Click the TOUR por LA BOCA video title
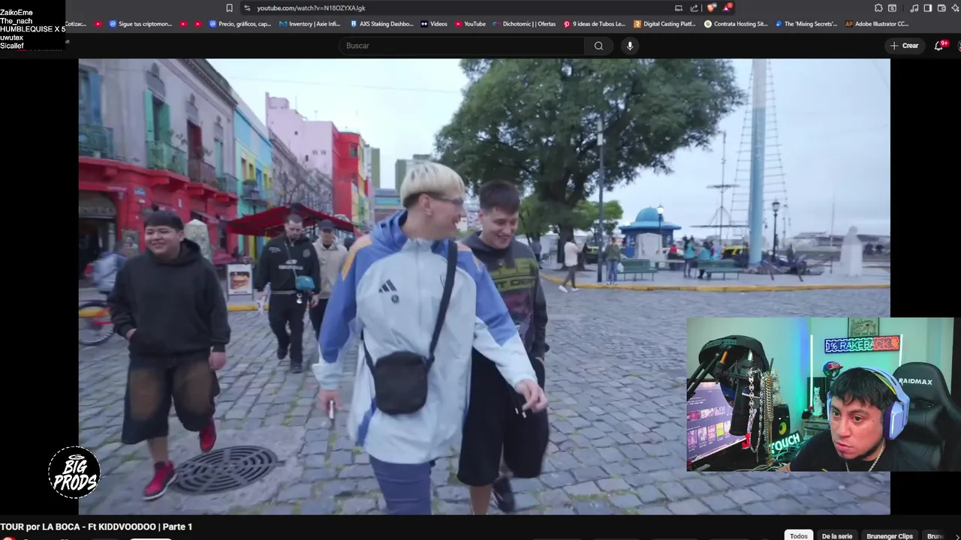The image size is (961, 540). pyautogui.click(x=96, y=527)
